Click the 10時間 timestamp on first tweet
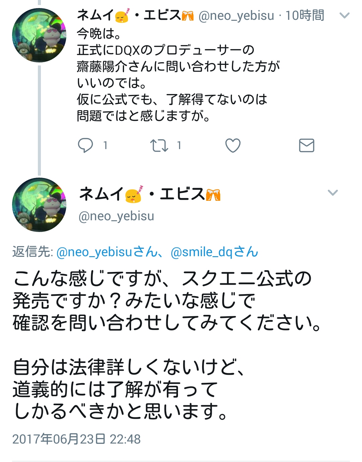 tap(304, 15)
